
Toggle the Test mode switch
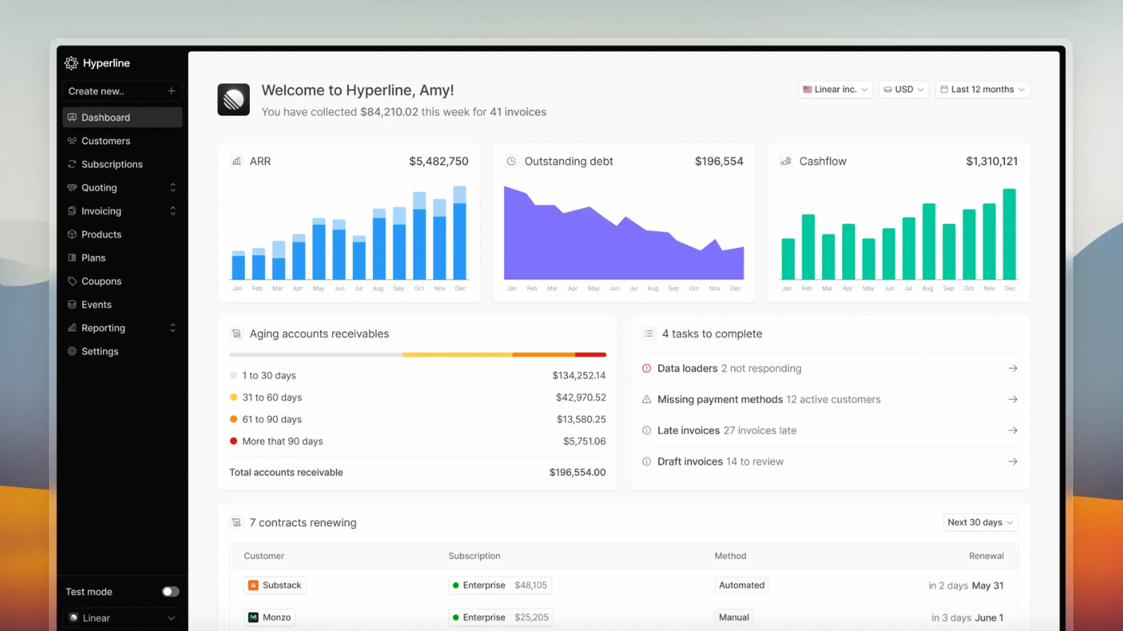click(171, 592)
